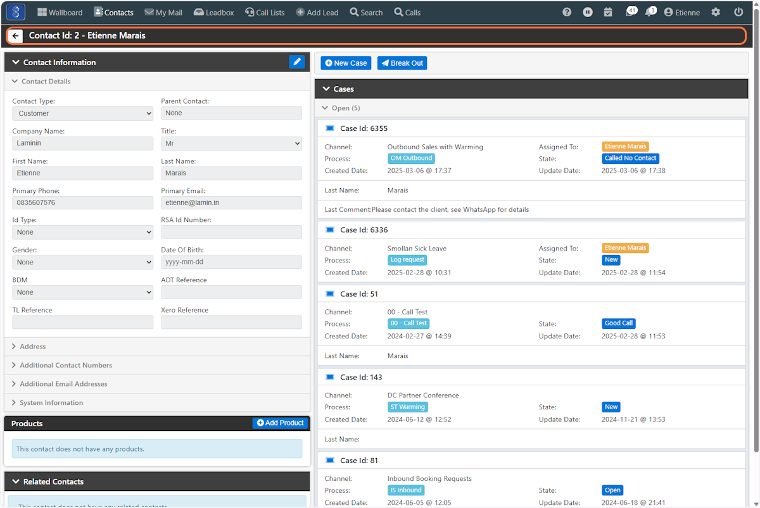Open the settings gear icon
The width and height of the screenshot is (760, 508).
tap(716, 12)
